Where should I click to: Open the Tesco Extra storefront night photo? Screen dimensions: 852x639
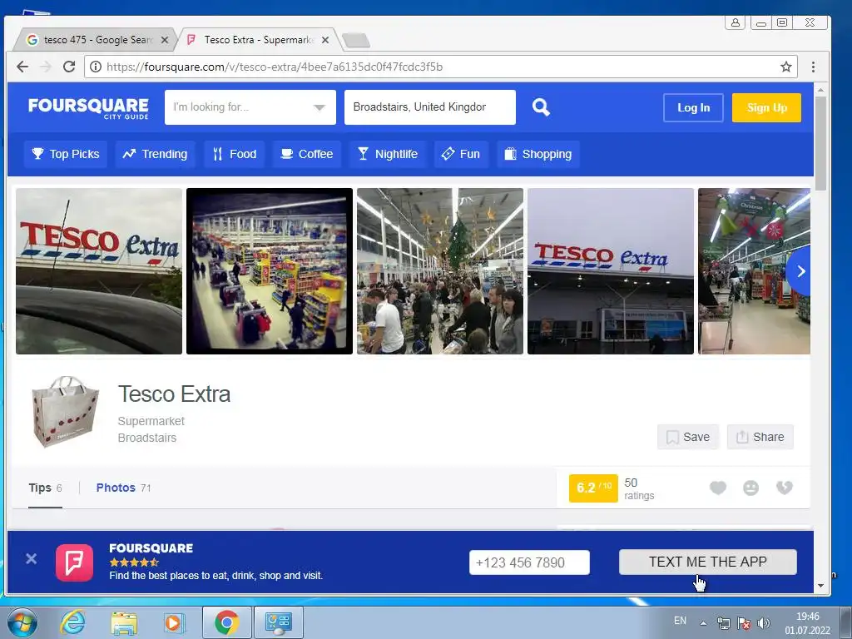pyautogui.click(x=611, y=271)
